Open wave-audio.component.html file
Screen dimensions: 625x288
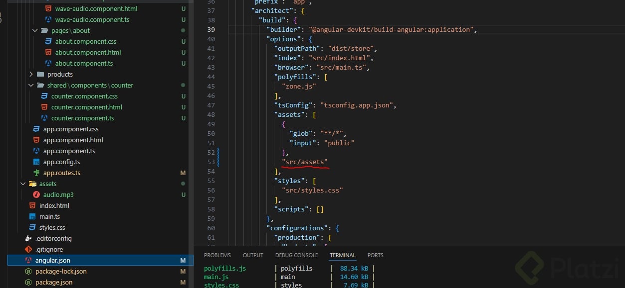(x=96, y=8)
